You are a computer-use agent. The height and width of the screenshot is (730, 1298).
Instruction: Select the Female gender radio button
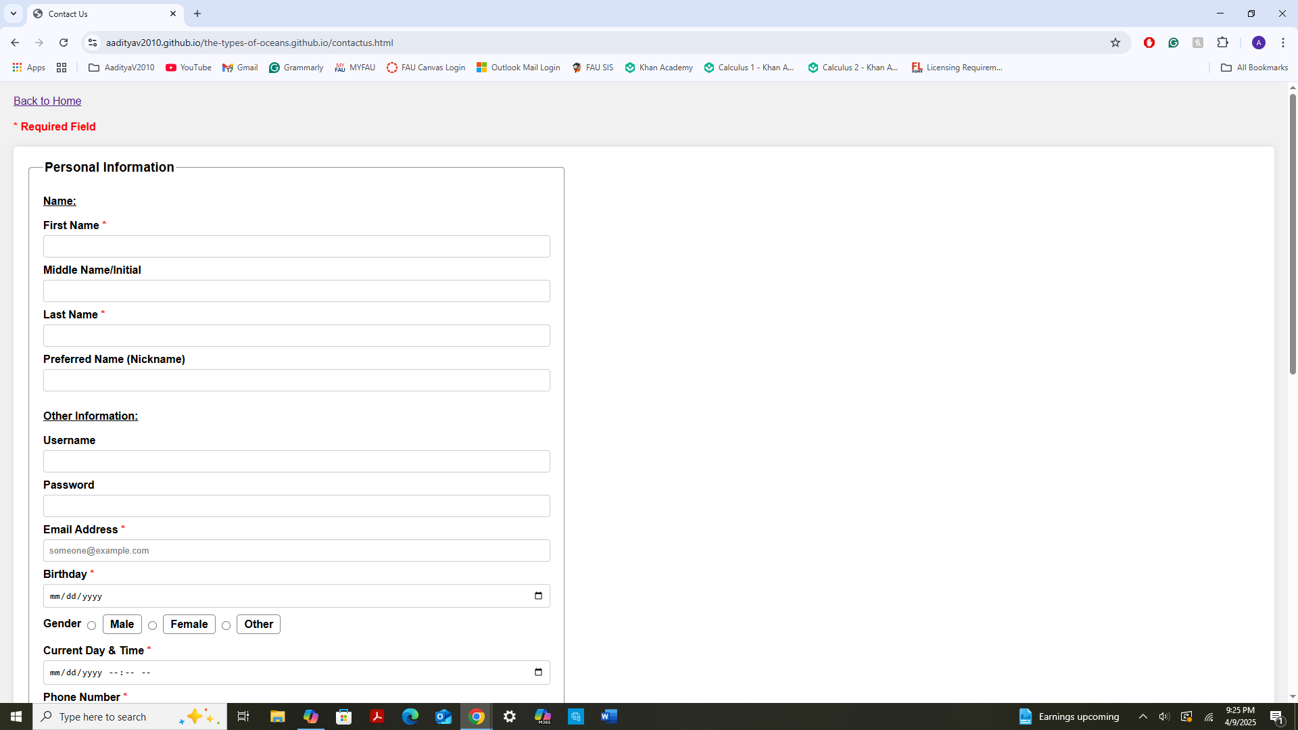pyautogui.click(x=153, y=625)
